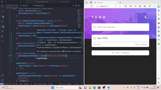Open the Extensions view in VS Code
The width and height of the screenshot is (161, 90).
(3, 26)
